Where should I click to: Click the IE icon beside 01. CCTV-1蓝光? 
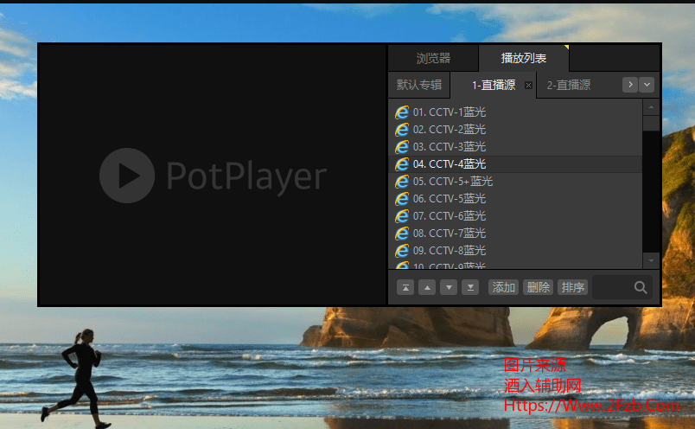point(402,112)
